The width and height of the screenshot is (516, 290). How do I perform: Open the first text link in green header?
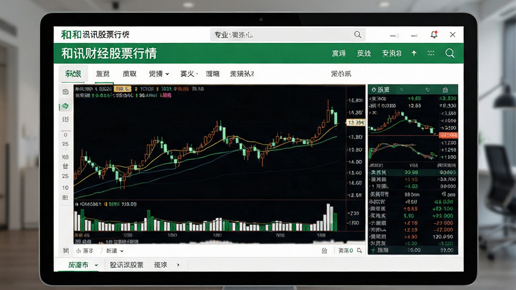point(339,53)
